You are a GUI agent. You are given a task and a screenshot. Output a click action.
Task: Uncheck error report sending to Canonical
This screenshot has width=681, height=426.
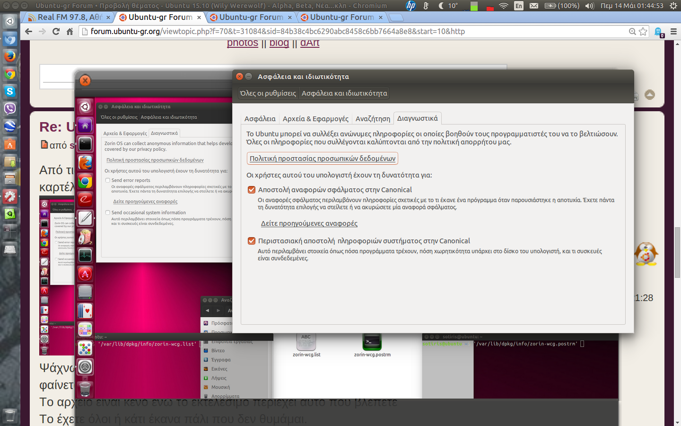252,190
